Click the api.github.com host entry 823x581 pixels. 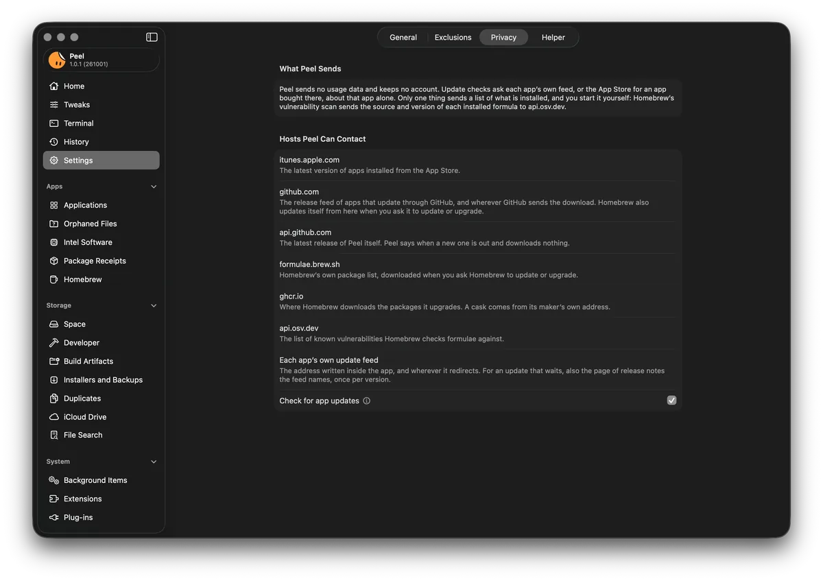tap(477, 237)
